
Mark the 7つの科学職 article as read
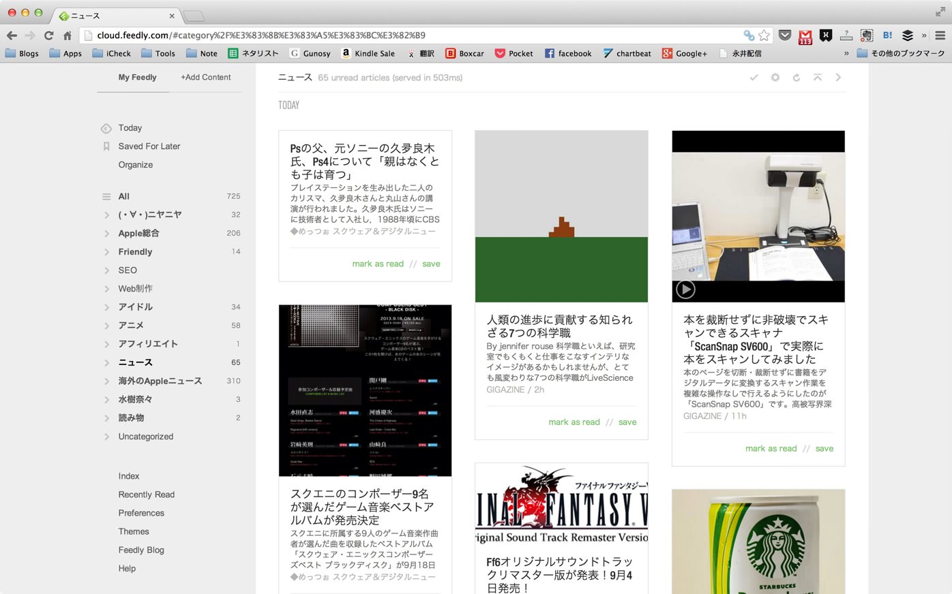[x=574, y=422]
